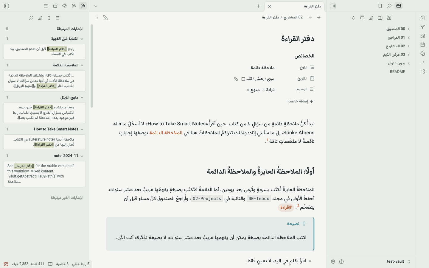Image resolution: width=429 pixels, height=268 pixels.
Task: Change file explorer sort order
Action: point(371,18)
